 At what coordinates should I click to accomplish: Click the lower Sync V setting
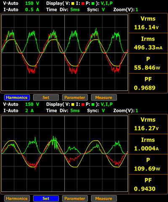pyautogui.click(x=103, y=111)
